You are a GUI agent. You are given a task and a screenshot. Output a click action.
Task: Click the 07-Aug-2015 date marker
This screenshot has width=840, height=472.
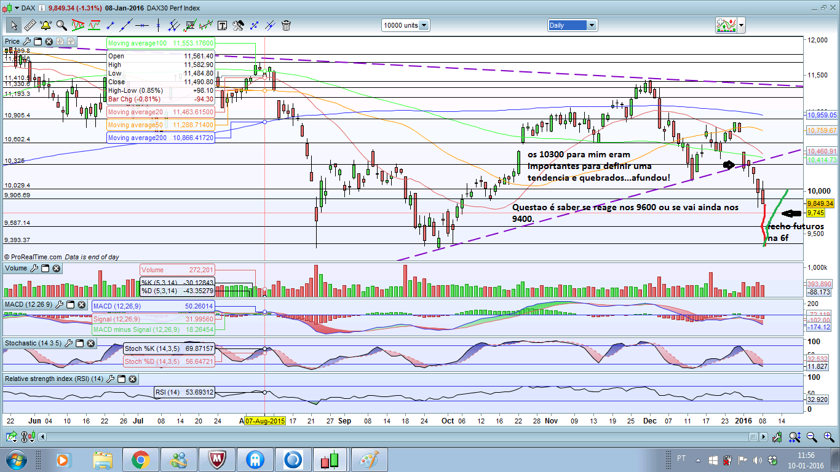tap(265, 421)
